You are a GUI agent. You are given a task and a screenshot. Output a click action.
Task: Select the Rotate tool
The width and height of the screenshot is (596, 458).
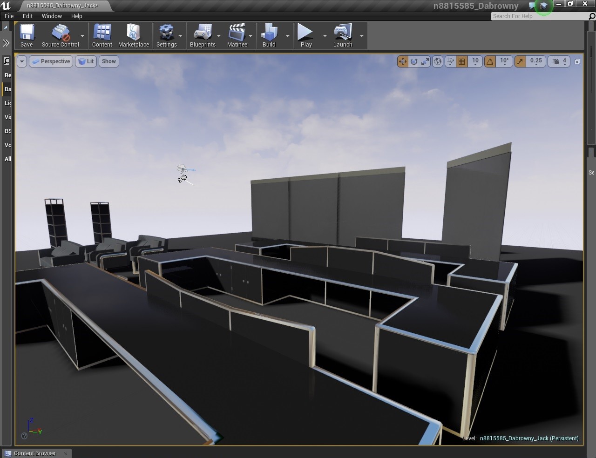click(414, 61)
